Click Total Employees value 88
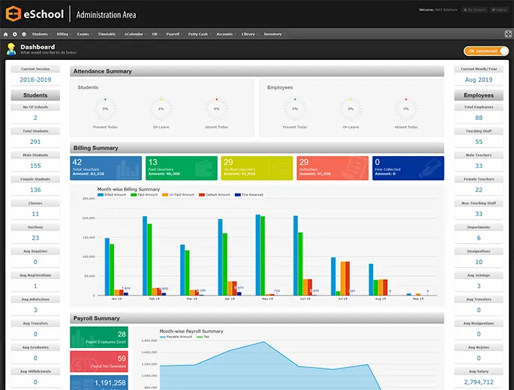This screenshot has width=514, height=390. 479,118
